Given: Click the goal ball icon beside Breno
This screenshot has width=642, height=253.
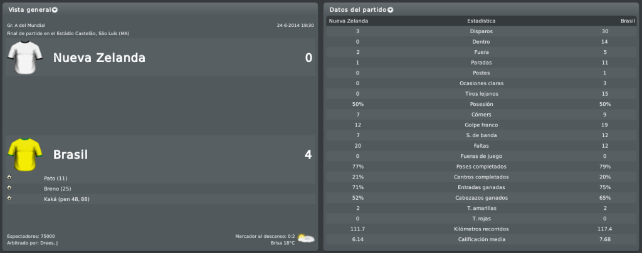Looking at the screenshot, I should point(9,188).
